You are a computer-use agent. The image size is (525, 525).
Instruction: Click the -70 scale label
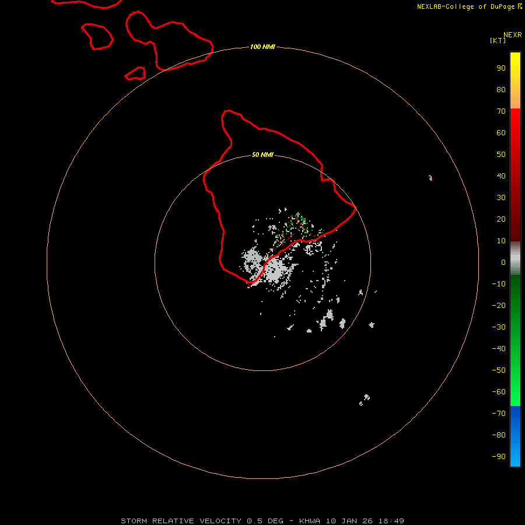[499, 414]
